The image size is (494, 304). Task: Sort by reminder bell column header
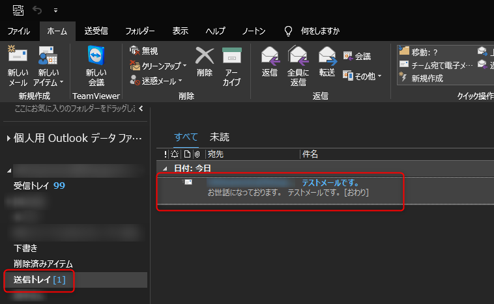[175, 154]
